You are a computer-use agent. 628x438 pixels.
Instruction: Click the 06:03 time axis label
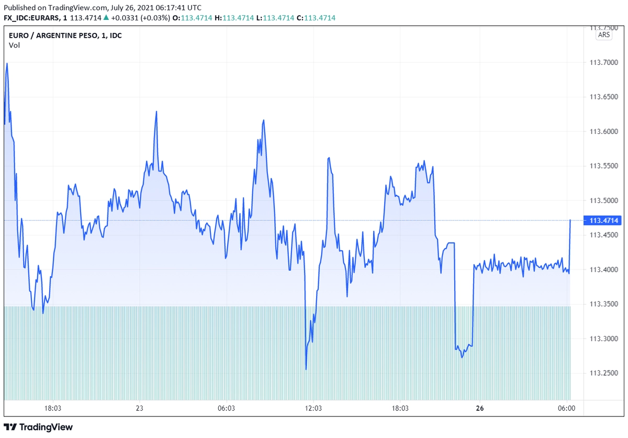coord(226,408)
